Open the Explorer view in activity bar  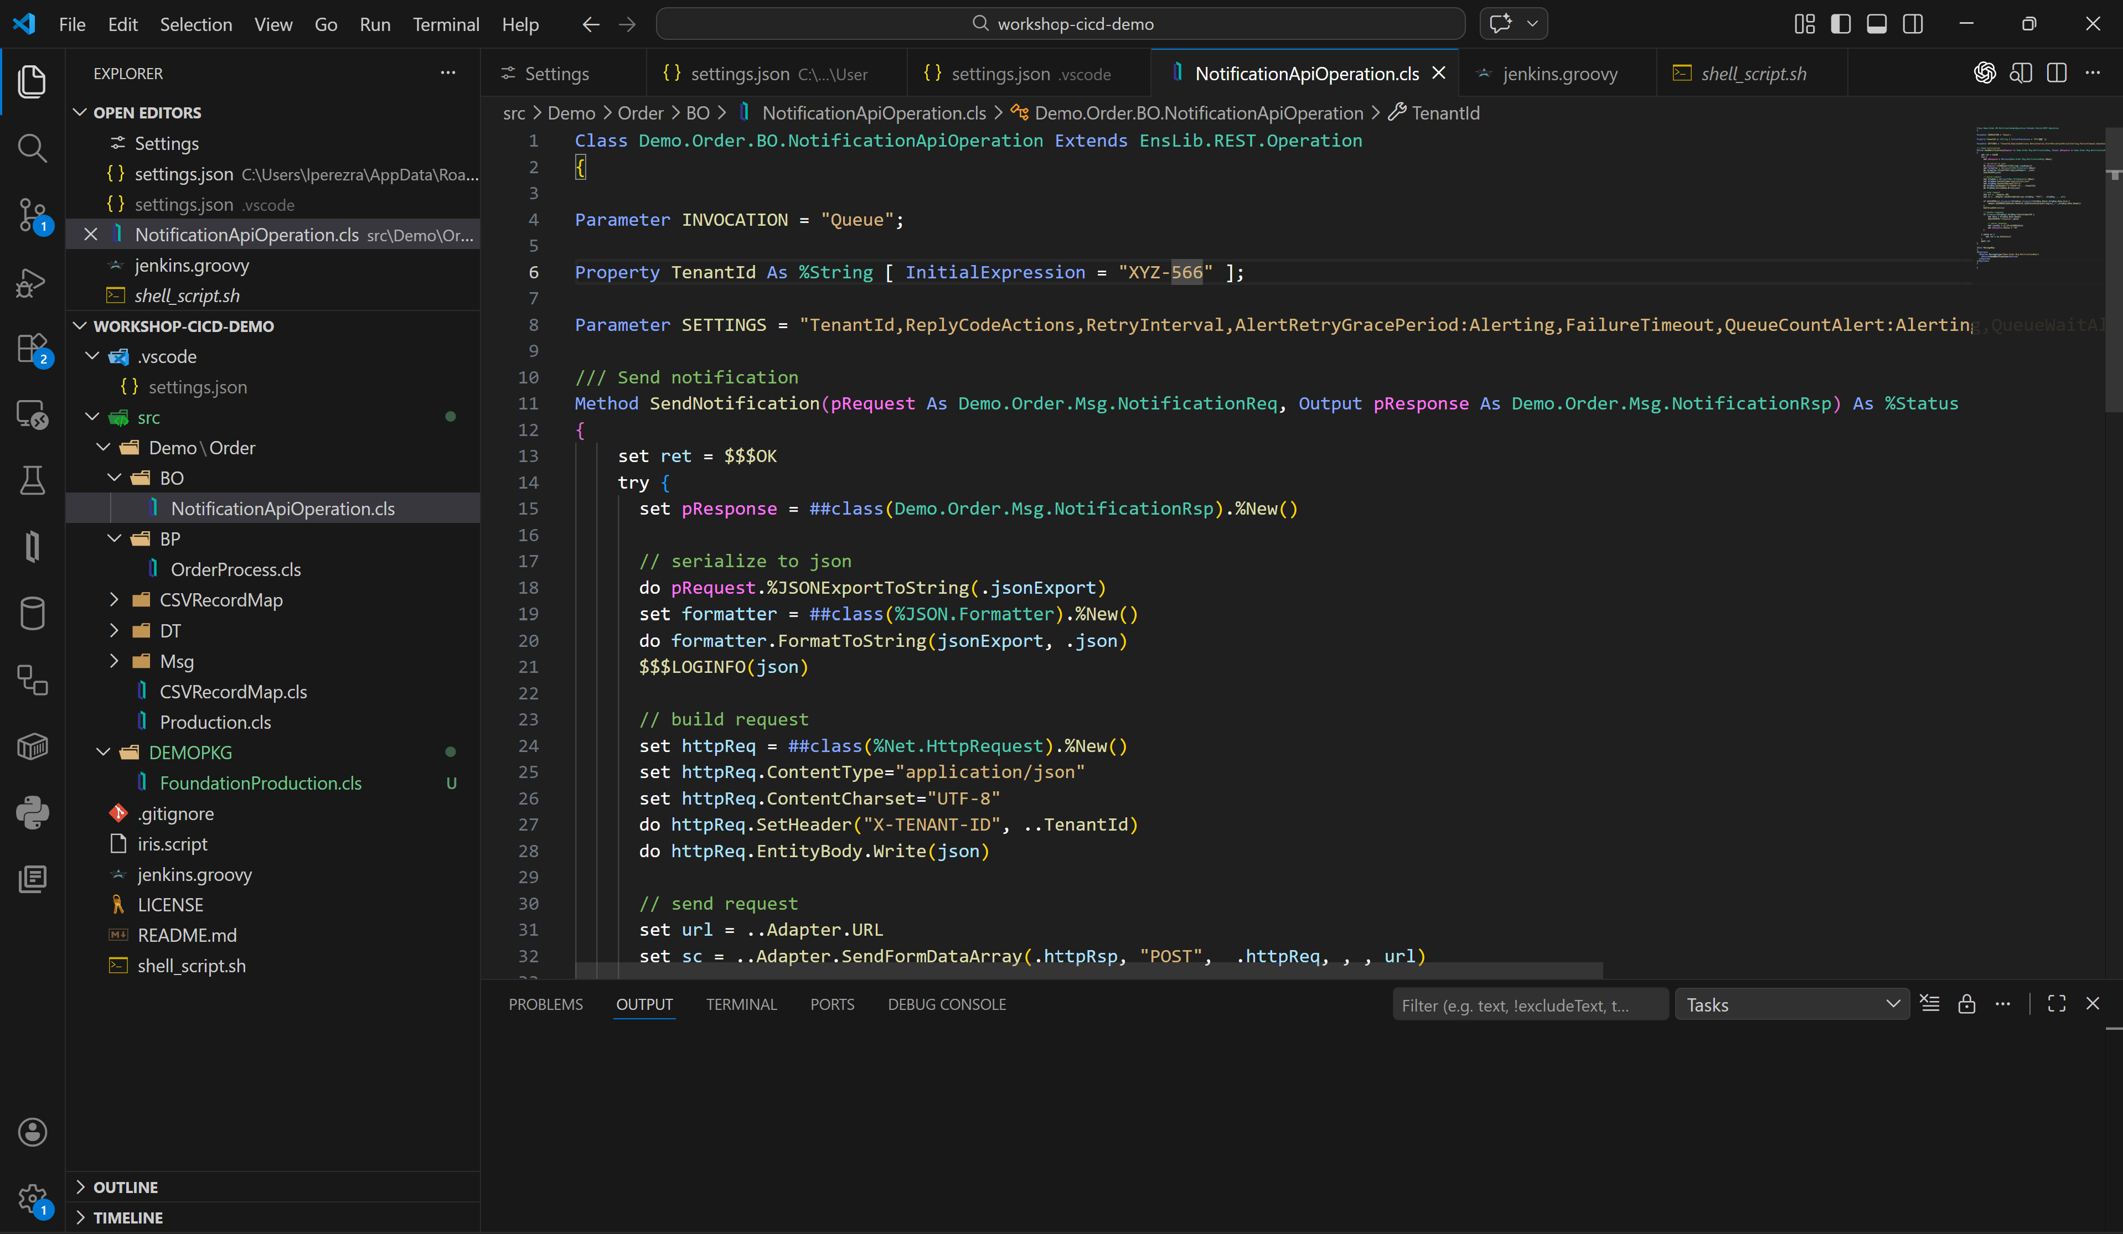click(32, 82)
